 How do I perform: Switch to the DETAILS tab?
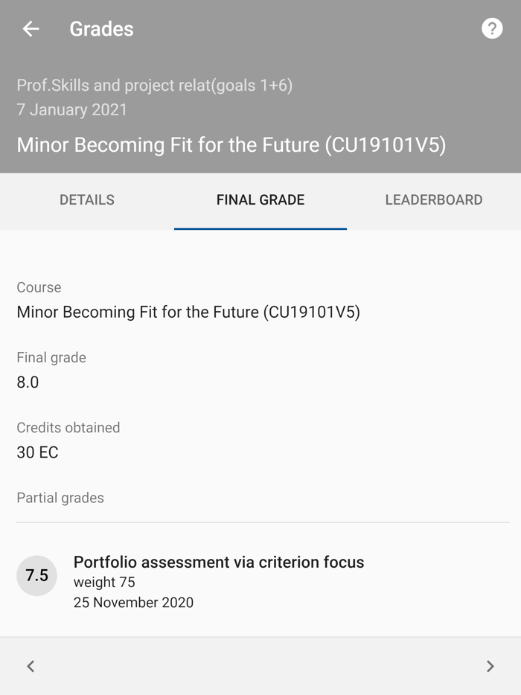(86, 200)
